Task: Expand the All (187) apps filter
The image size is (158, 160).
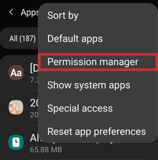Action: pos(23,39)
